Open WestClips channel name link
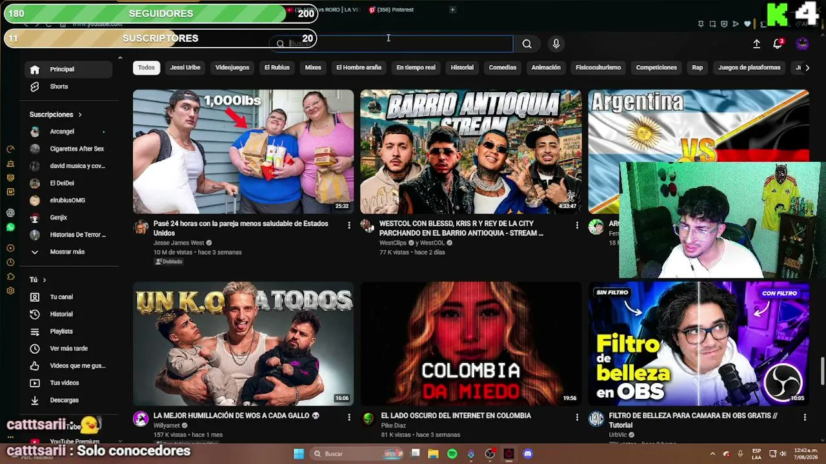826x464 pixels. click(x=393, y=243)
